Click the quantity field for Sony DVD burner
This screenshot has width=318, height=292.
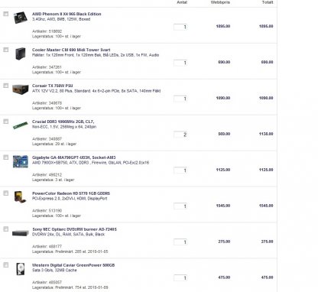(180, 242)
